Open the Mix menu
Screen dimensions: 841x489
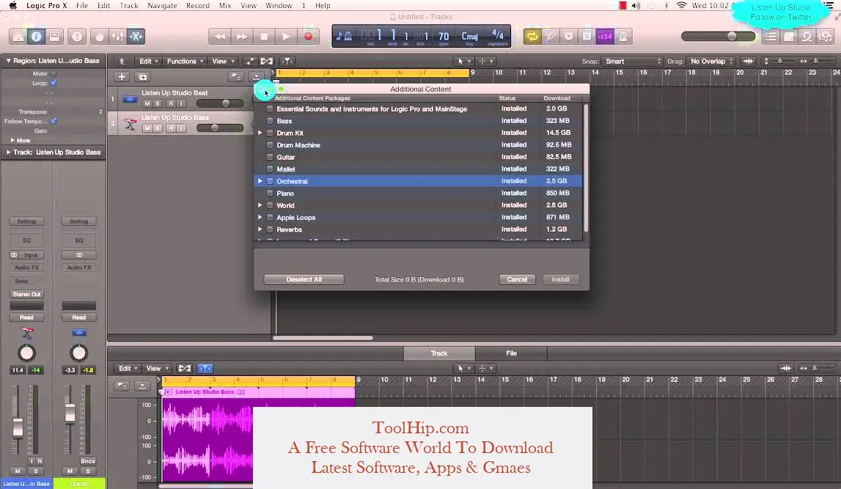coord(225,5)
